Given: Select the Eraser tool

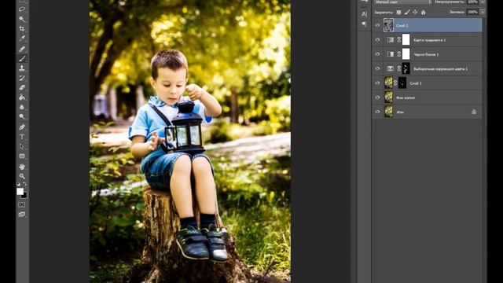Looking at the screenshot, I should pyautogui.click(x=22, y=87).
